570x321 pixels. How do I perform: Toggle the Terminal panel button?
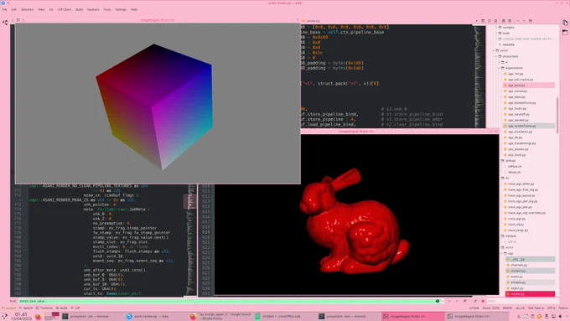point(44,308)
